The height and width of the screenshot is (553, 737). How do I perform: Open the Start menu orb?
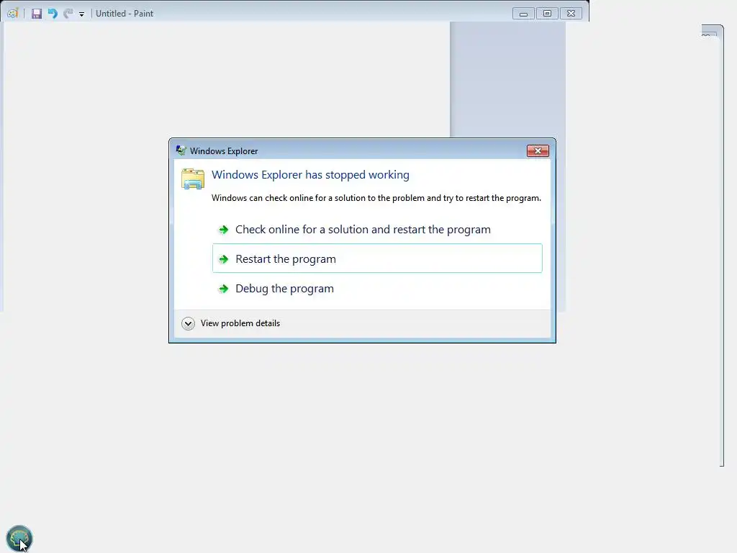pos(19,538)
